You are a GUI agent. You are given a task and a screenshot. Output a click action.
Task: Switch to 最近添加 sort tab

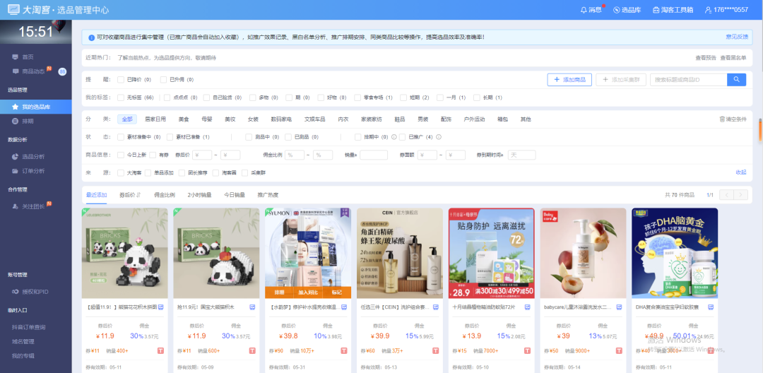click(x=96, y=195)
